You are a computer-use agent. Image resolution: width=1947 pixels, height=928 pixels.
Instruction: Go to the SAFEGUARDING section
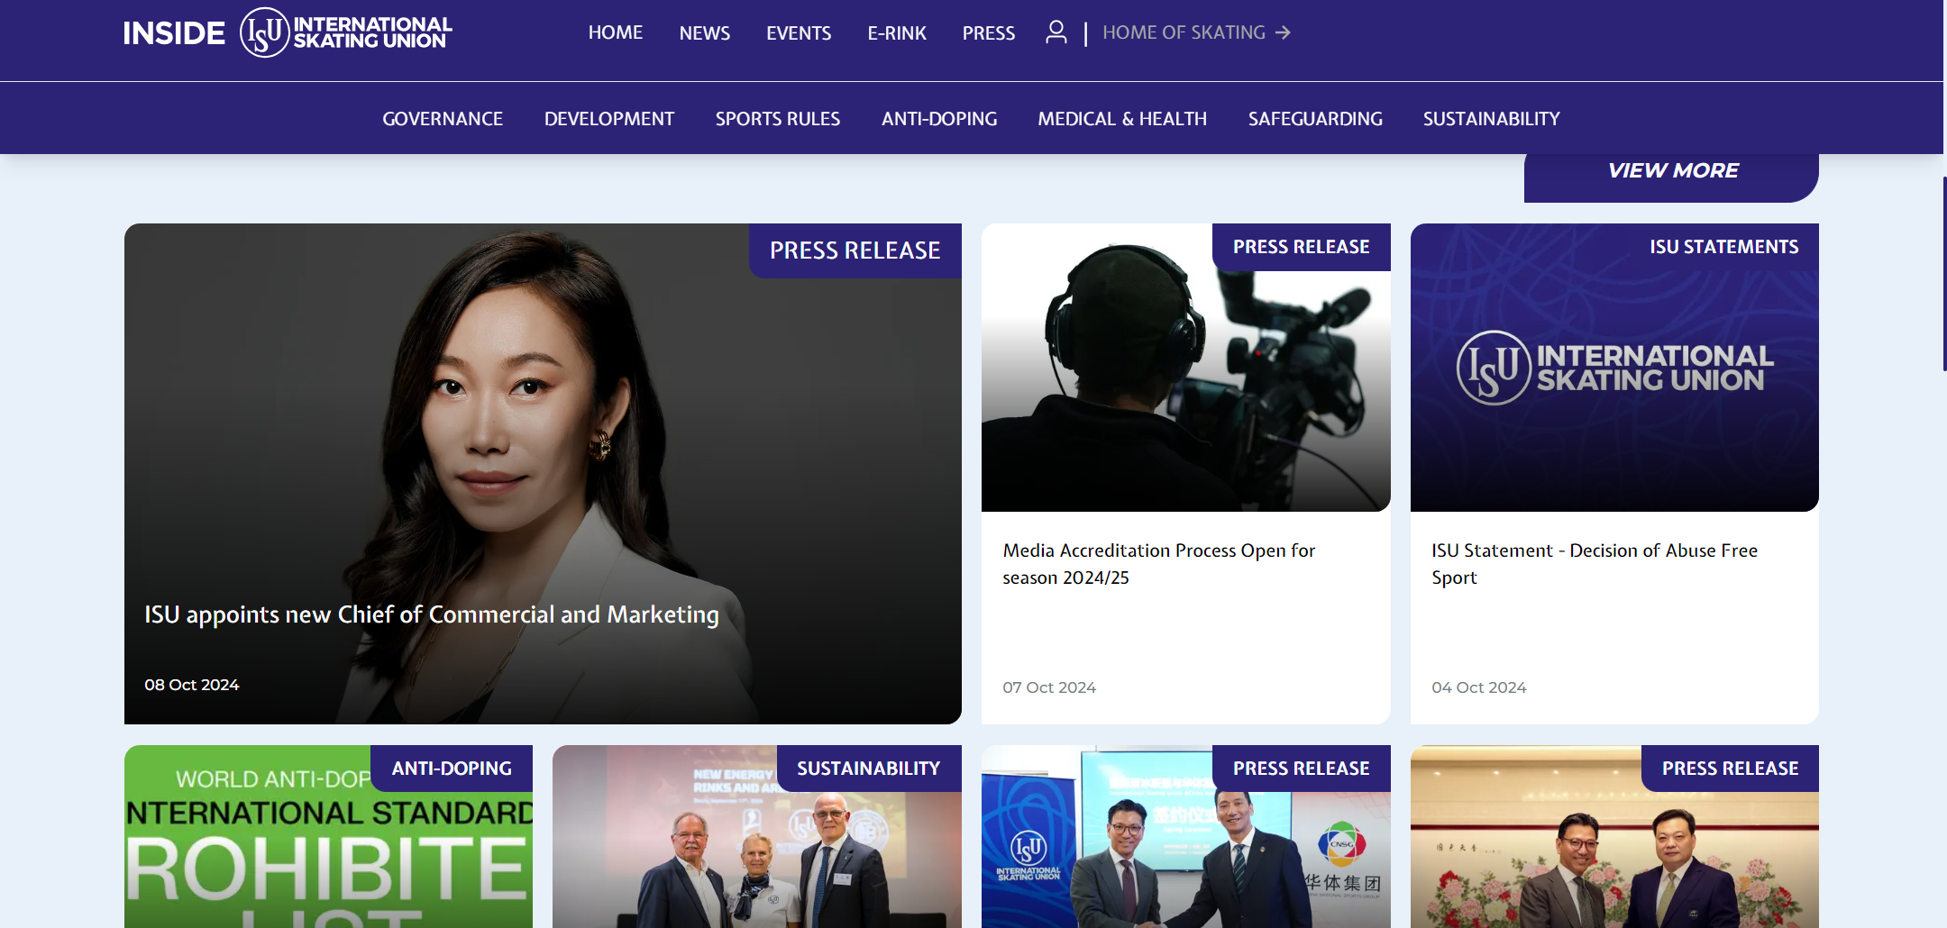1315,119
